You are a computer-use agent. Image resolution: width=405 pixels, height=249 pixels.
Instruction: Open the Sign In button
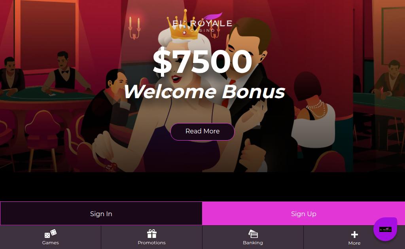(x=101, y=214)
